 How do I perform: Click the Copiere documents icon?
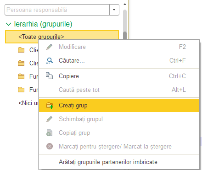(x=50, y=76)
